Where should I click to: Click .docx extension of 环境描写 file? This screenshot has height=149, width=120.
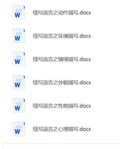point(85,36)
